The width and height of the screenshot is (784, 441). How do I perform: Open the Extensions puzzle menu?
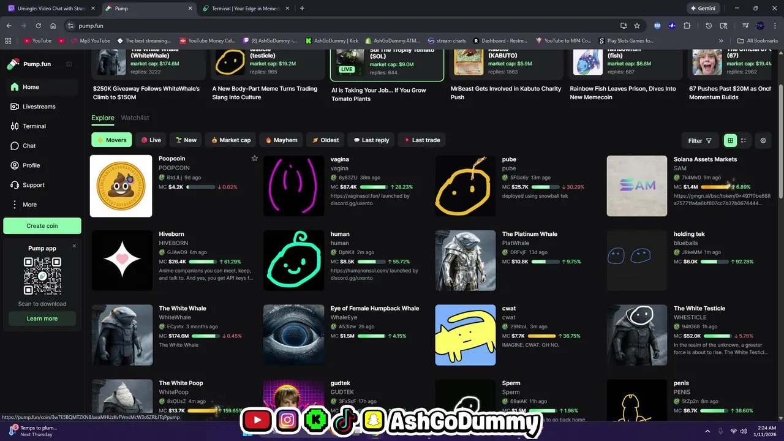tap(687, 26)
